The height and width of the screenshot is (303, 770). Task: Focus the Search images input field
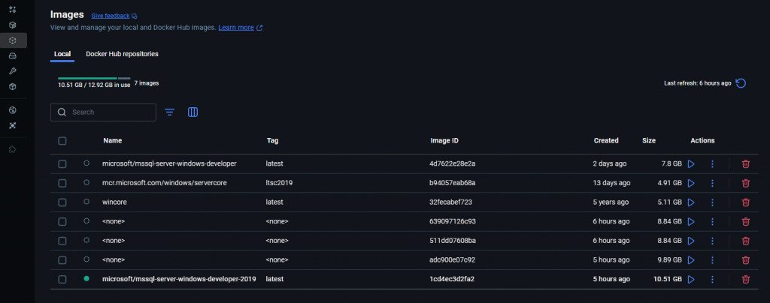pyautogui.click(x=103, y=112)
